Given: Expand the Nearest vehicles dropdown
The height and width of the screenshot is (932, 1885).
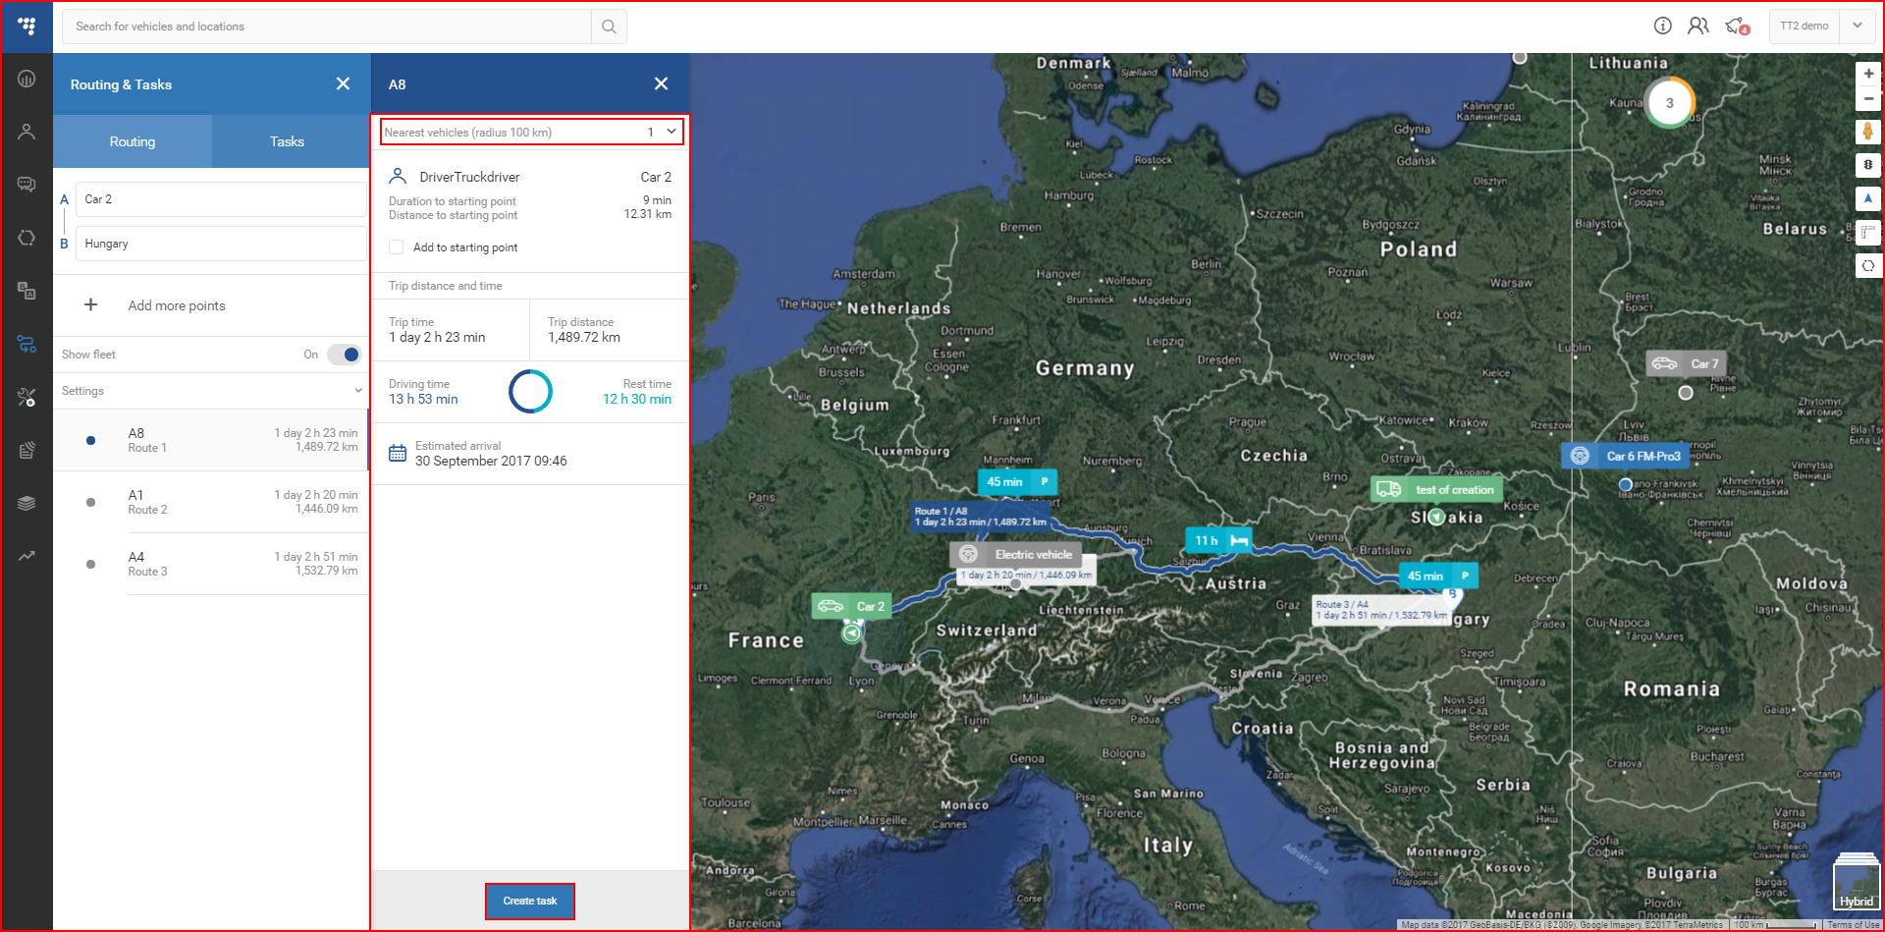Looking at the screenshot, I should (x=531, y=132).
